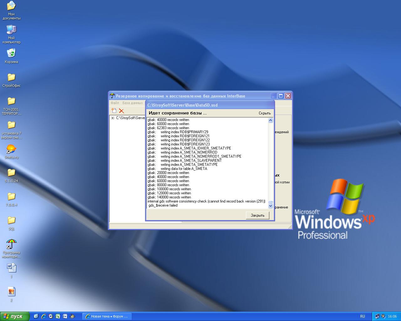Click the scroll-down arrow of the log scrollbar
Screen dimensions: 401x321
coord(271,206)
